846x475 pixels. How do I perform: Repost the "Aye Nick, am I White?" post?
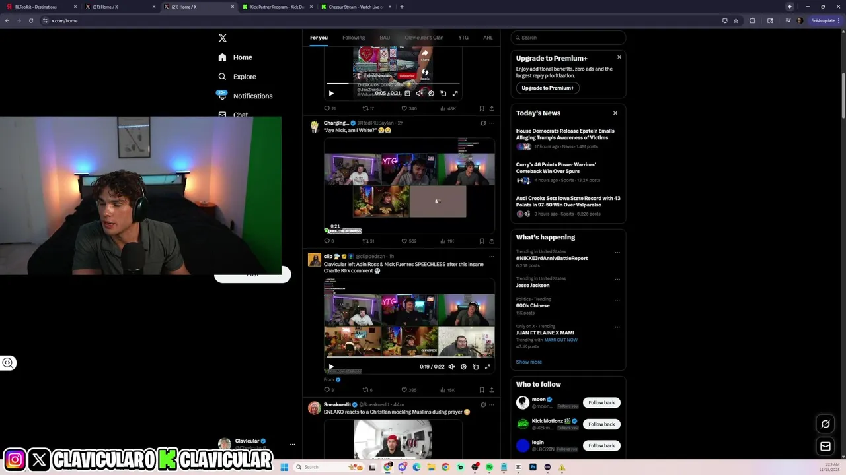(x=368, y=241)
